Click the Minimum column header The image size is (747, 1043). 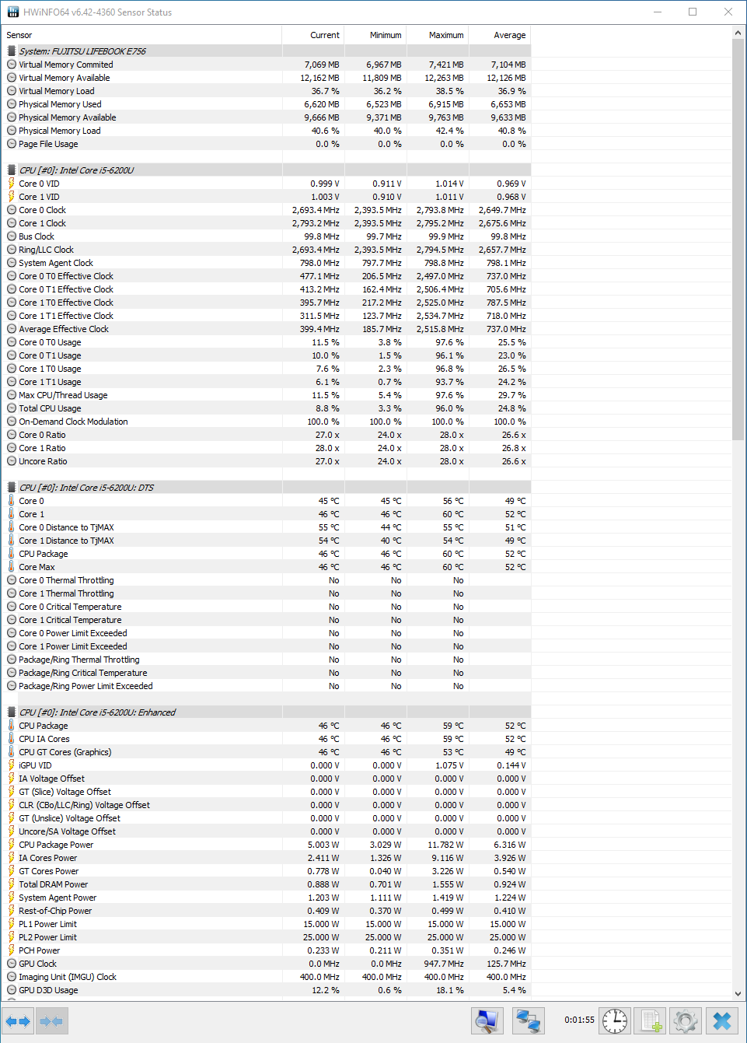pos(375,35)
